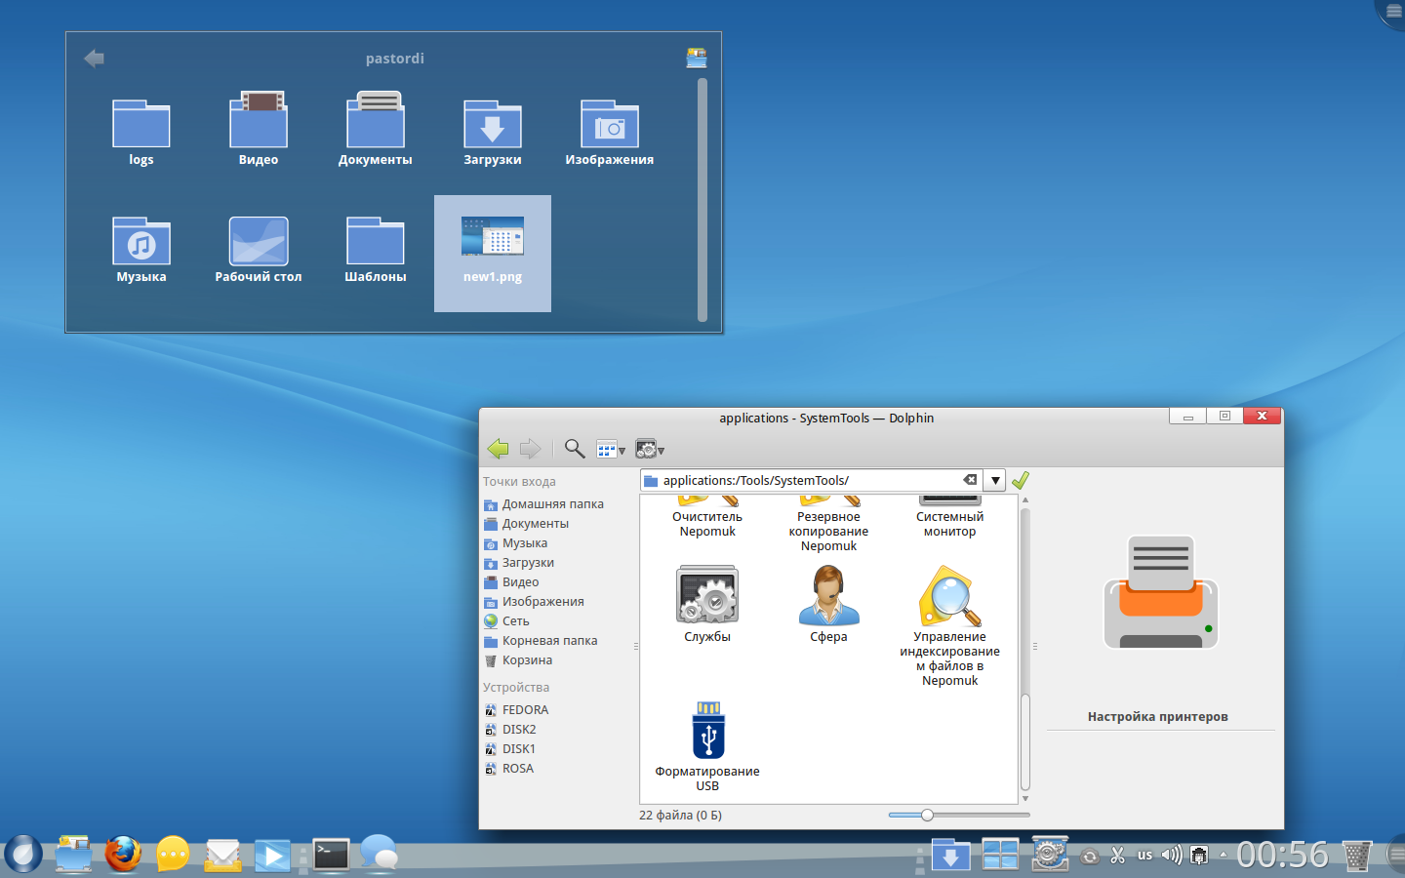This screenshot has height=878, width=1405.
Task: Clear the location bar text
Action: (970, 480)
